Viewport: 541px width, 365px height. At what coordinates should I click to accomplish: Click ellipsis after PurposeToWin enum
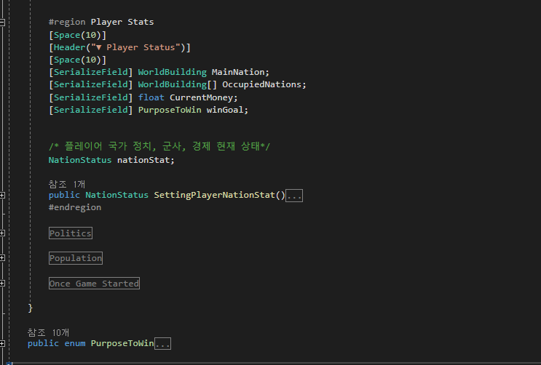click(x=162, y=344)
